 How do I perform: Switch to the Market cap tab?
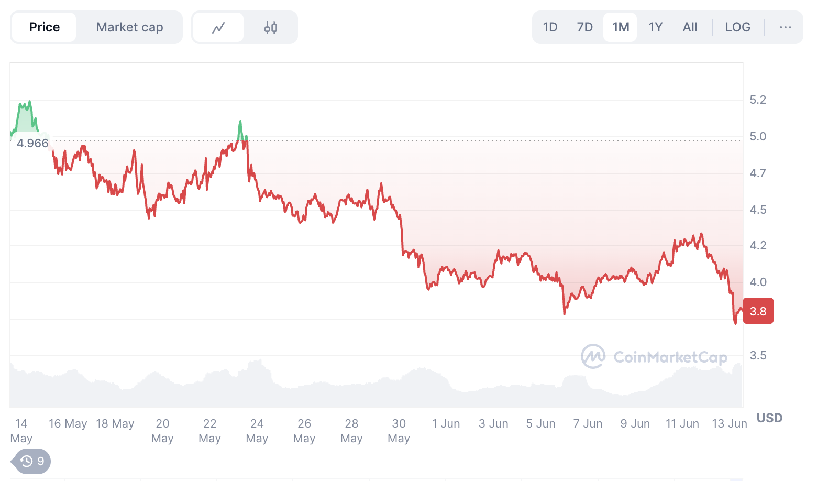point(129,27)
